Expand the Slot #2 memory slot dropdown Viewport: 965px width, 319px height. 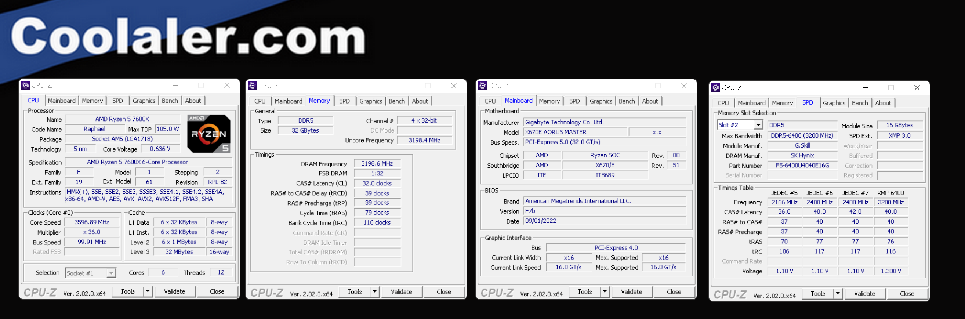pyautogui.click(x=758, y=125)
